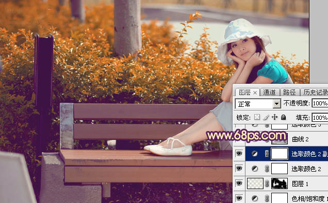Click the adjustment icon of 选取颜色 2 副本 layer

click(255, 154)
